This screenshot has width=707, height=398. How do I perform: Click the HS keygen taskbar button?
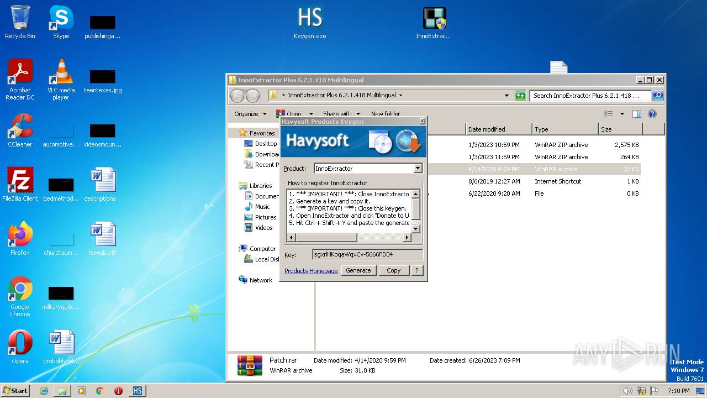138,391
